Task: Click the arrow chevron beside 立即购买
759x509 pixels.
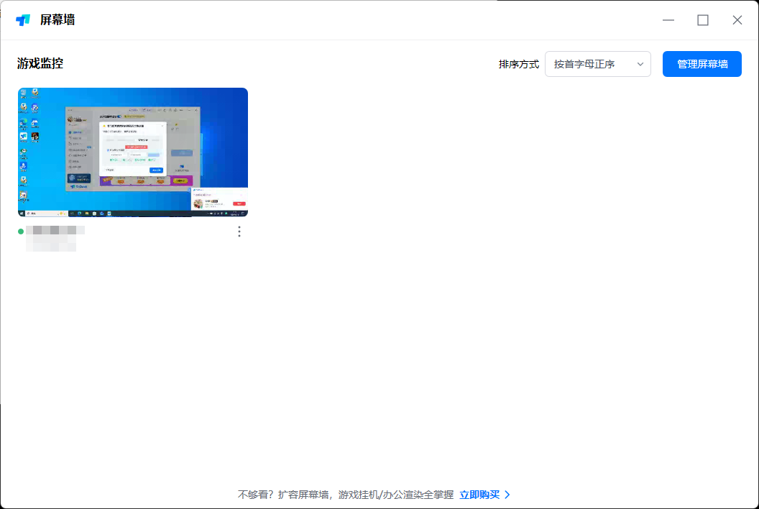Action: pos(507,495)
